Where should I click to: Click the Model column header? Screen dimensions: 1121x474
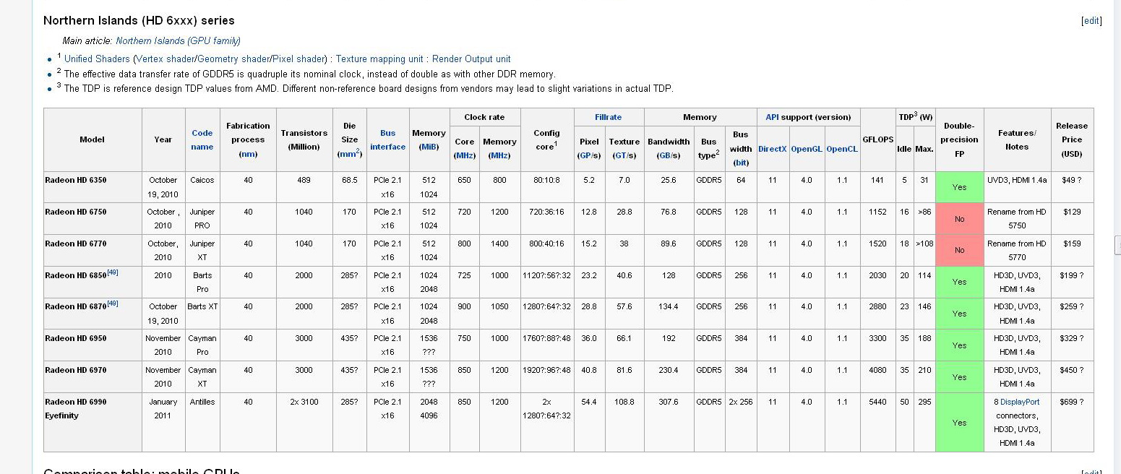click(x=93, y=139)
